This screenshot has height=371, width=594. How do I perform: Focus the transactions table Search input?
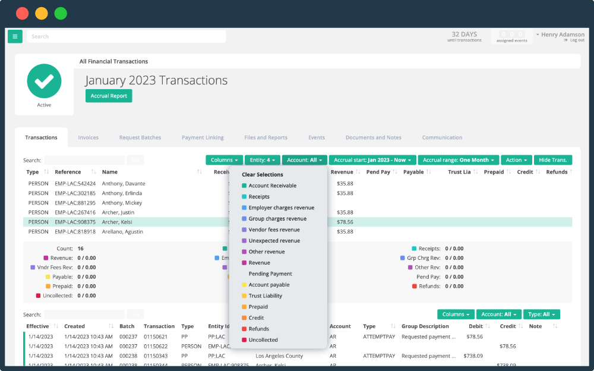pyautogui.click(x=84, y=160)
